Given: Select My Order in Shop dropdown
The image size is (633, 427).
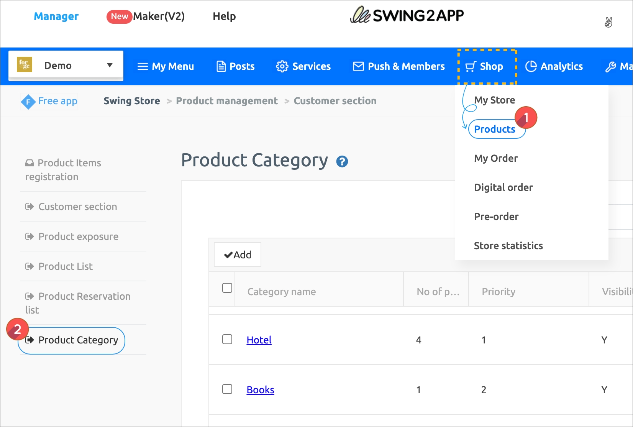Looking at the screenshot, I should (496, 158).
